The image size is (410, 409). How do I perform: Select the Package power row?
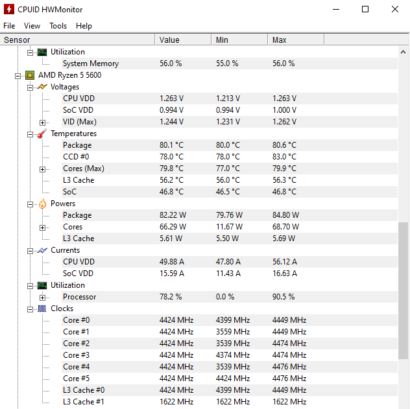coord(230,215)
